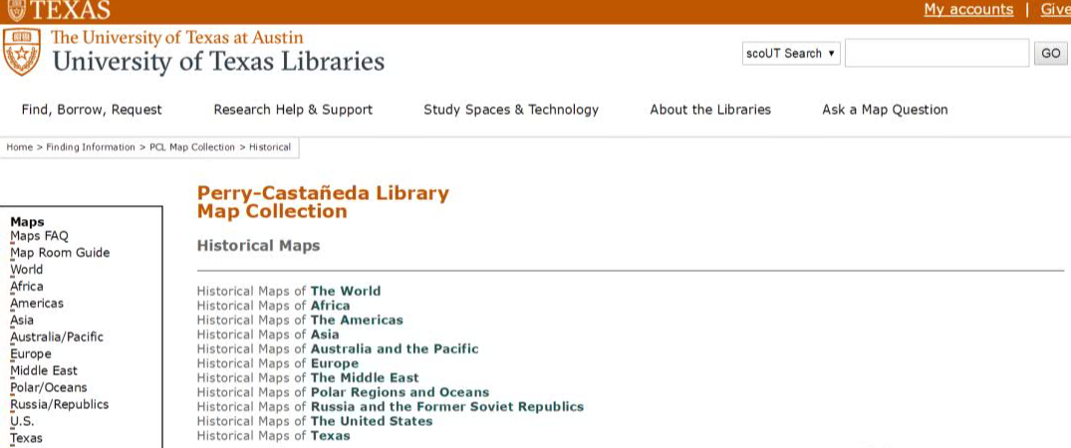Viewport: 1071px width, 448px height.
Task: Open Research Help & Support menu
Action: [x=293, y=110]
